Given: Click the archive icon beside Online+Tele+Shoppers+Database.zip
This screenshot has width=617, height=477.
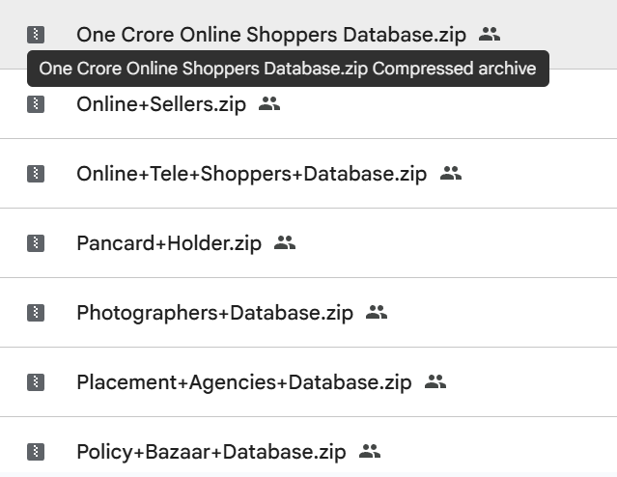Looking at the screenshot, I should [x=36, y=174].
